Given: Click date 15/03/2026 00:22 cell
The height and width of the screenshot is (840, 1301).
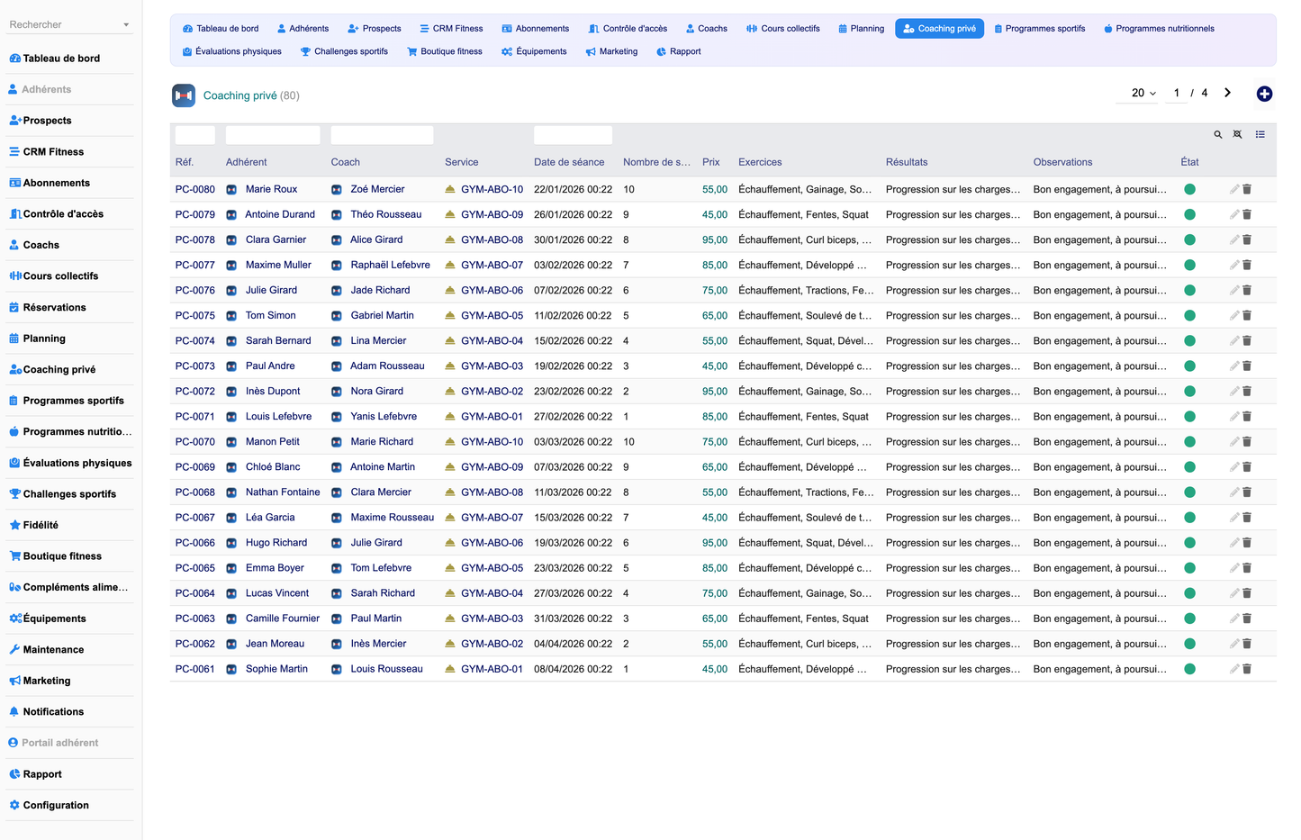Looking at the screenshot, I should [573, 518].
